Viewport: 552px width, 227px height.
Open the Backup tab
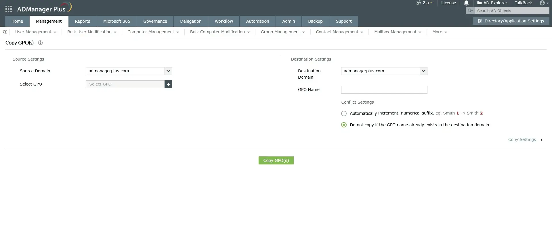(x=315, y=21)
